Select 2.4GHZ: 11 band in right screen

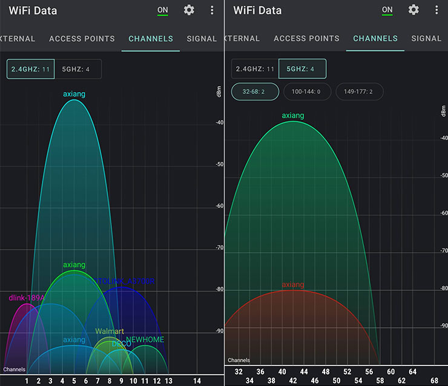point(255,68)
